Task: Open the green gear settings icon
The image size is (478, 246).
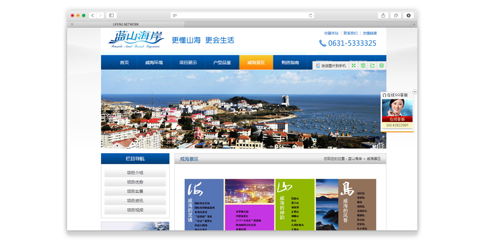Action: pos(381,65)
